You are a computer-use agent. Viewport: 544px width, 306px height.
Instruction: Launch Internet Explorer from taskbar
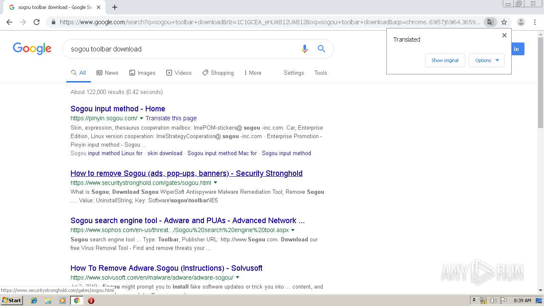click(34, 300)
